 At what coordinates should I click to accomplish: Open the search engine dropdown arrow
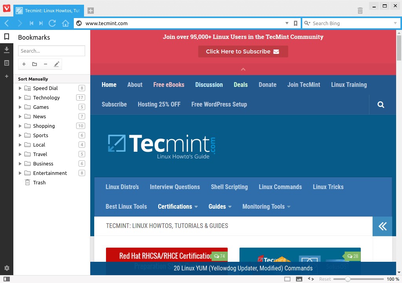(x=395, y=23)
